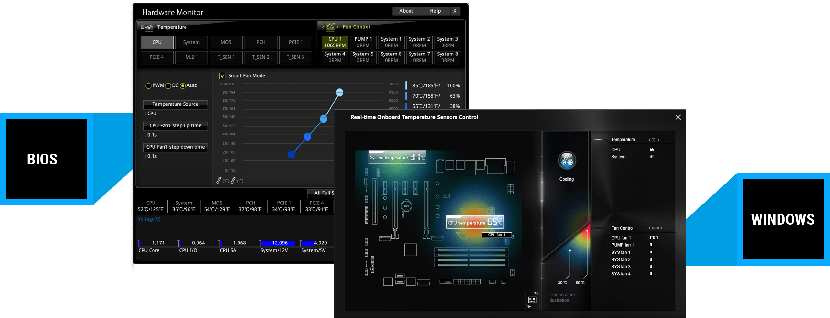
Task: Select the Auto radio button
Action: (x=183, y=86)
